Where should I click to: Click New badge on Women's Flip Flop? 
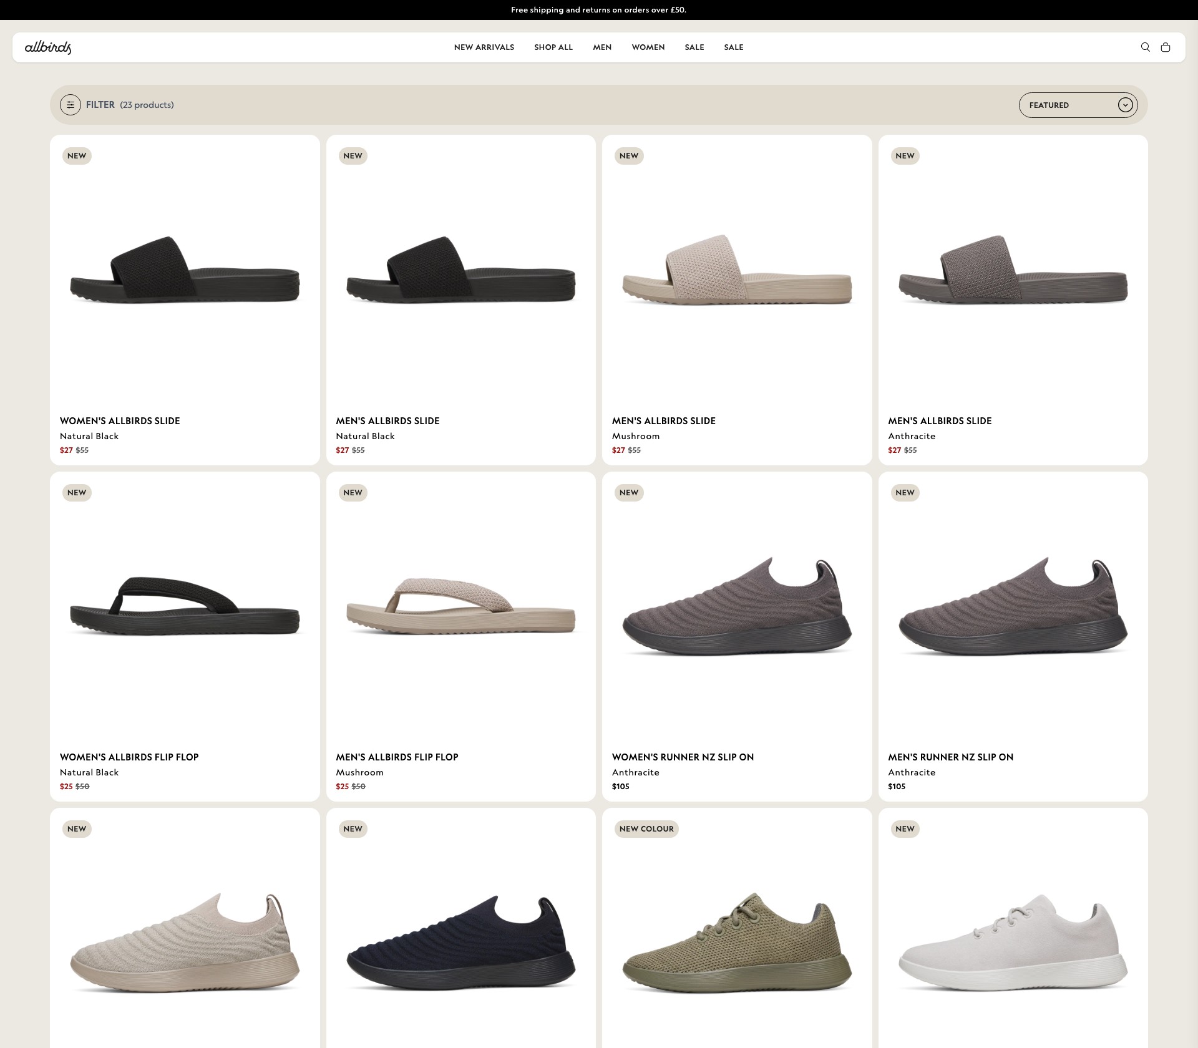(x=77, y=493)
